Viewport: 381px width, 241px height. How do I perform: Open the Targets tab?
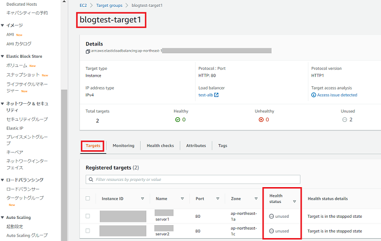93,146
